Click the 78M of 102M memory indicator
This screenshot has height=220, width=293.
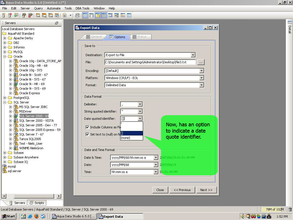(275, 209)
